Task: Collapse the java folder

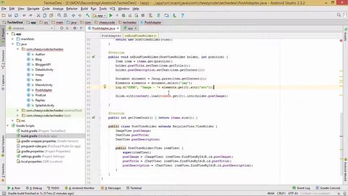Action: click(x=13, y=44)
